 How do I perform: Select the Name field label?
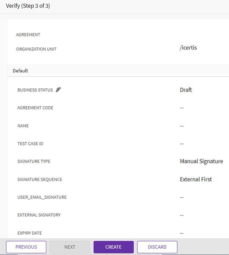(23, 126)
